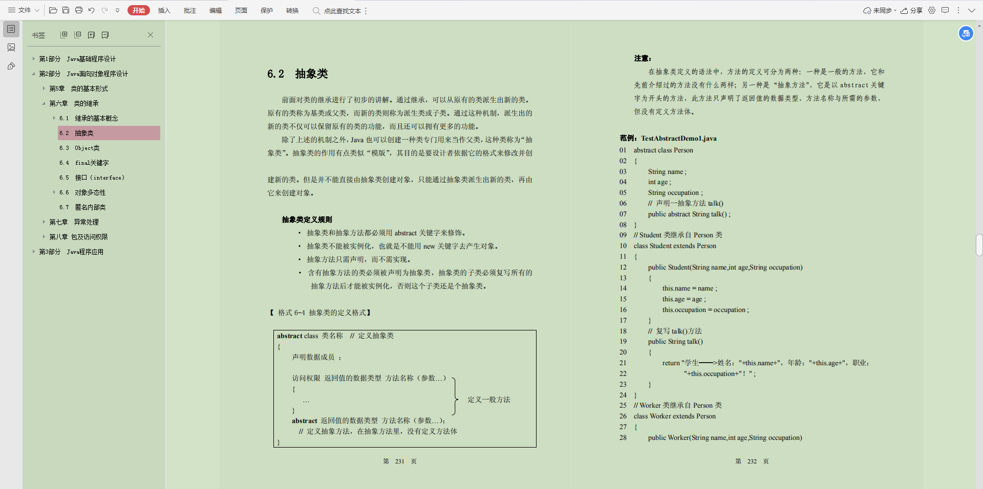
Task: Click the collapse all bookmarks icon
Action: (x=77, y=35)
